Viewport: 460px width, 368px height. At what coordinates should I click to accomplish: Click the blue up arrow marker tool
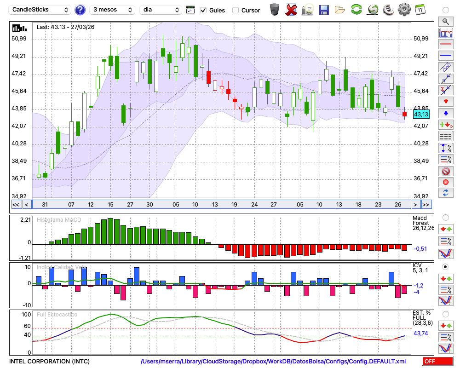[x=445, y=113]
